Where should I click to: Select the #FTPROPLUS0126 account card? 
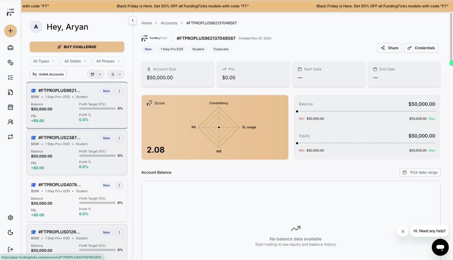tap(77, 242)
